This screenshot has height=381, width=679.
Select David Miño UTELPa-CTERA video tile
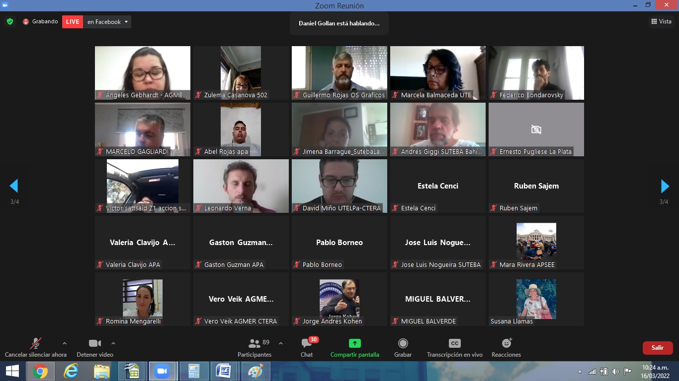click(339, 186)
